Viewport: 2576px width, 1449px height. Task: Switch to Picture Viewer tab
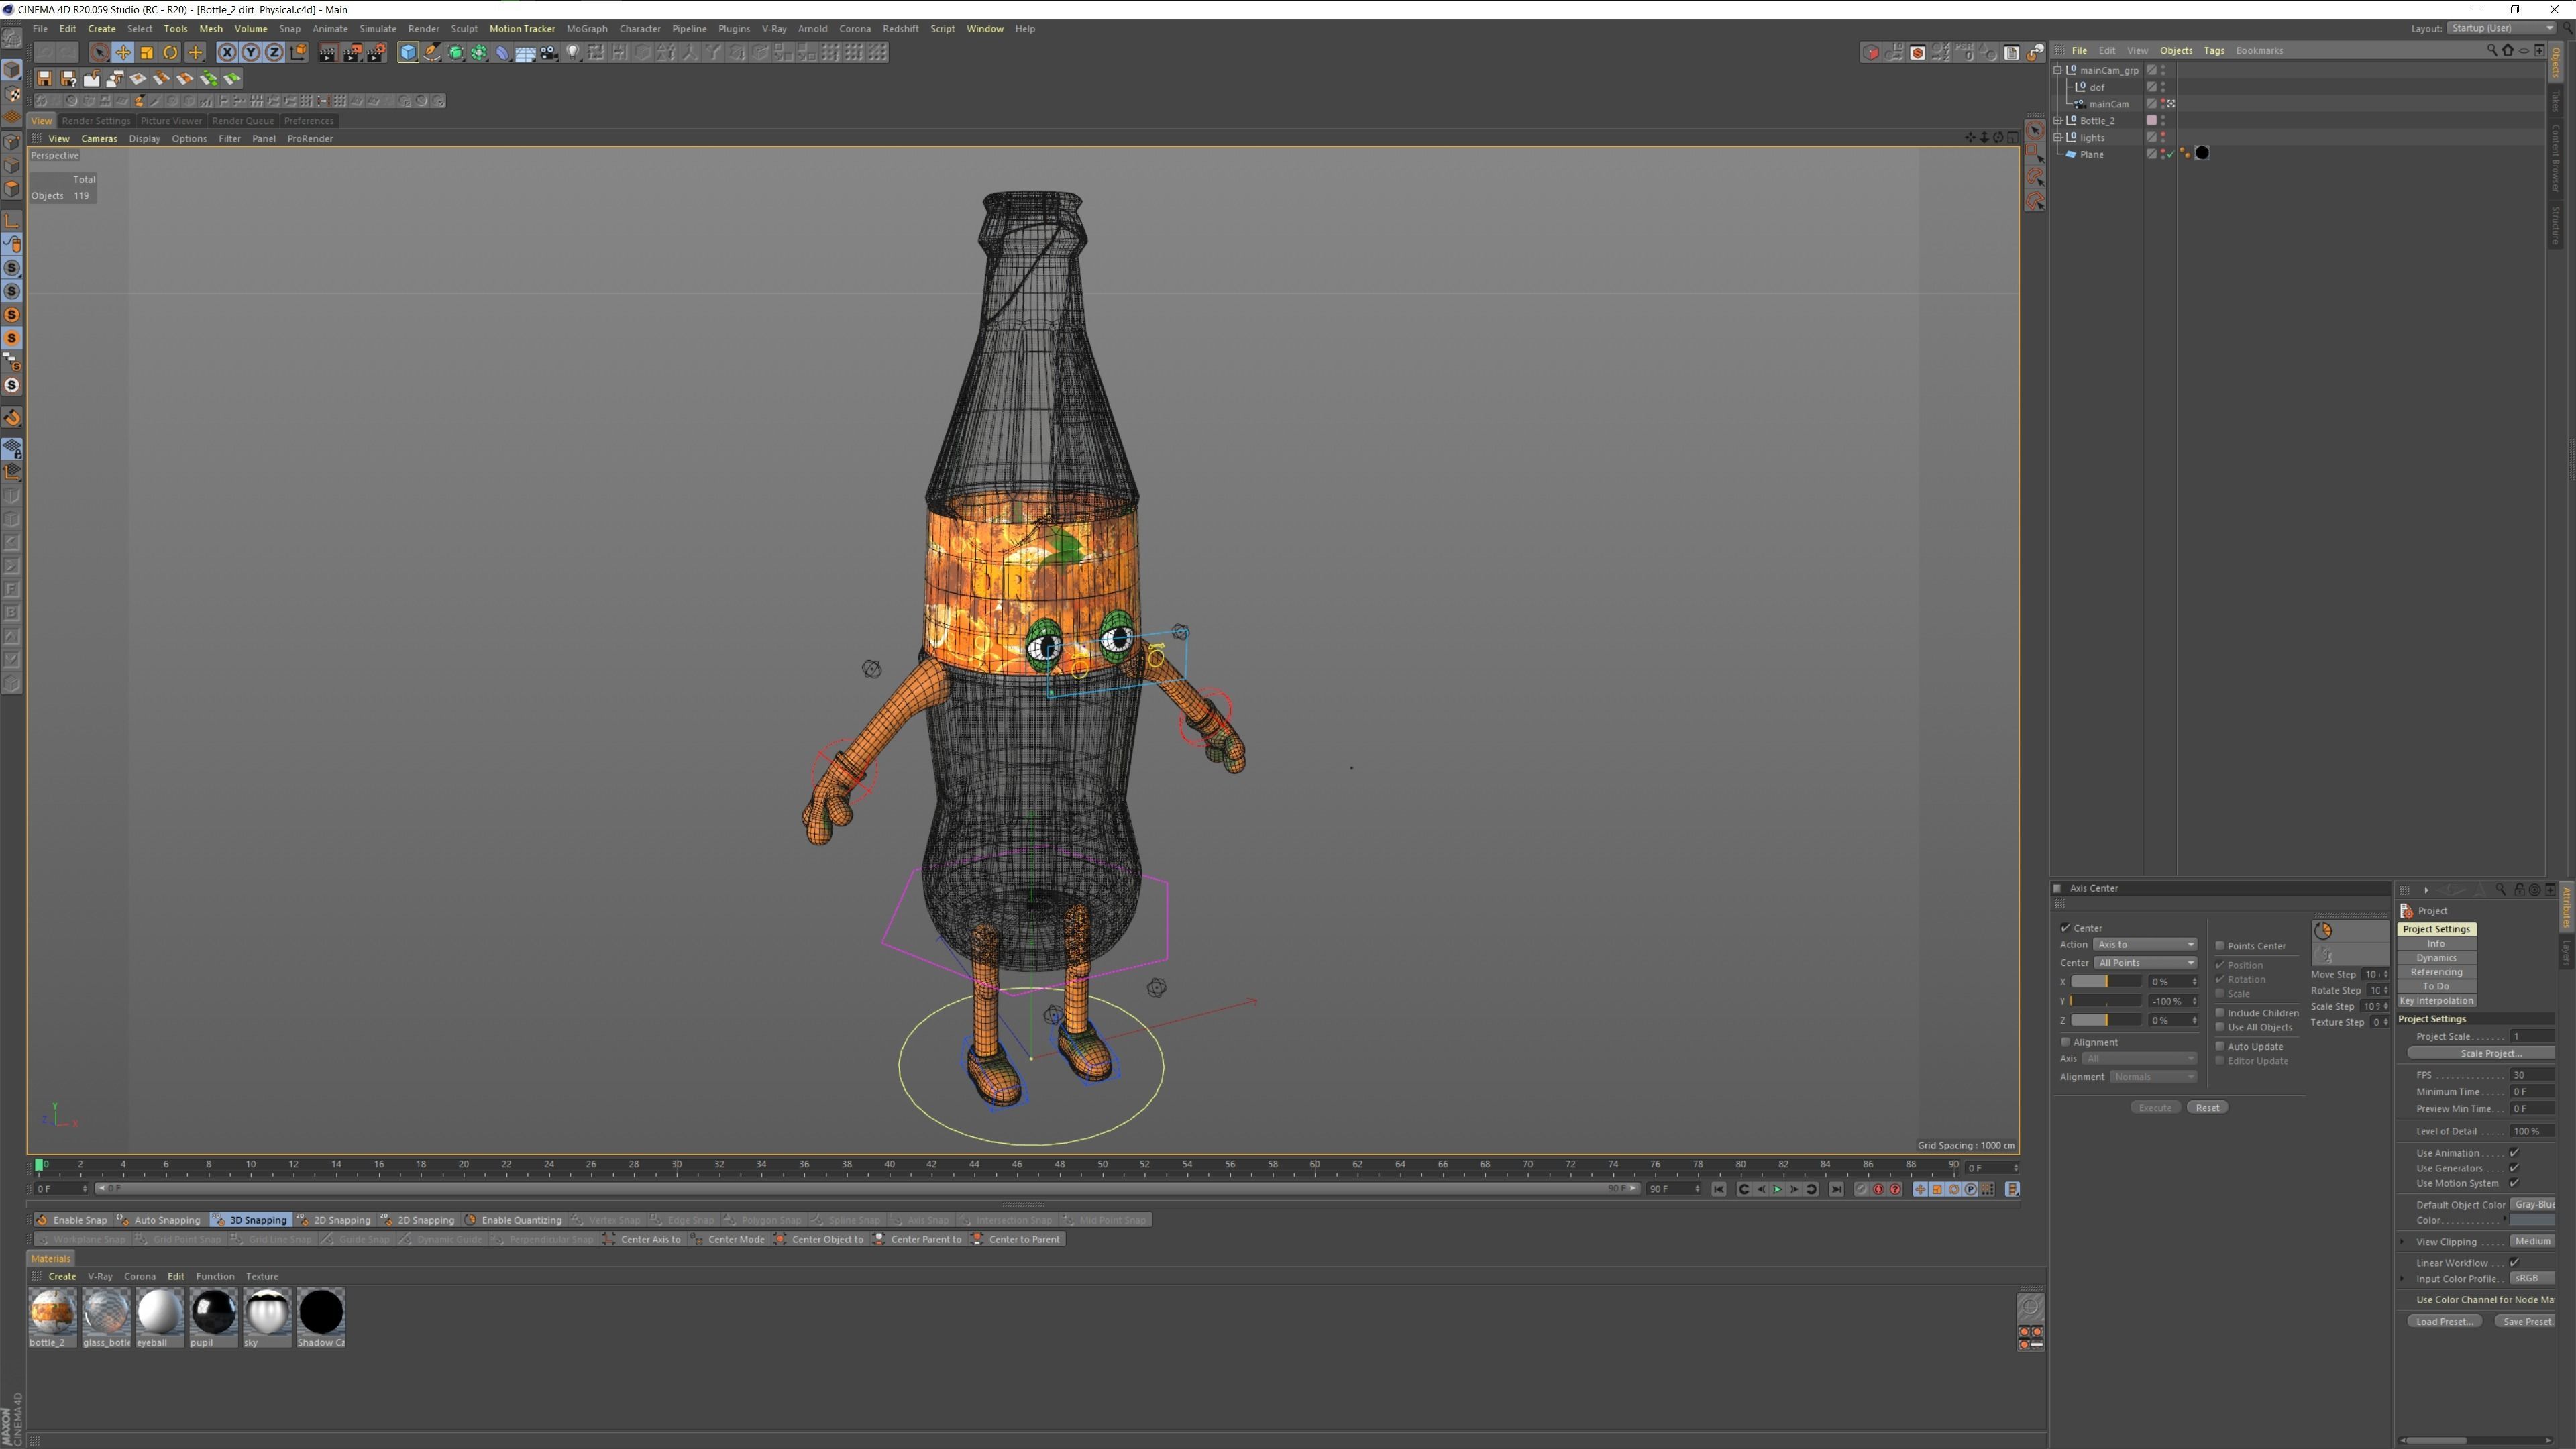(171, 121)
